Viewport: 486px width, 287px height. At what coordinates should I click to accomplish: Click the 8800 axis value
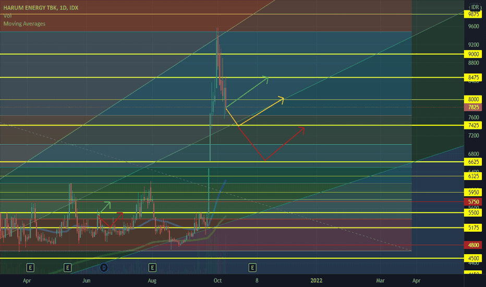pos(473,63)
